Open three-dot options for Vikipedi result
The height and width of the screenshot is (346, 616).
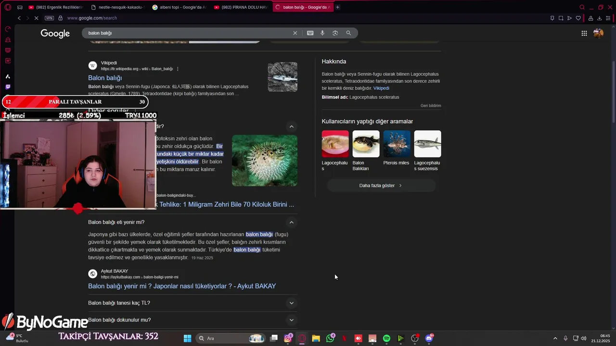pyautogui.click(x=178, y=69)
